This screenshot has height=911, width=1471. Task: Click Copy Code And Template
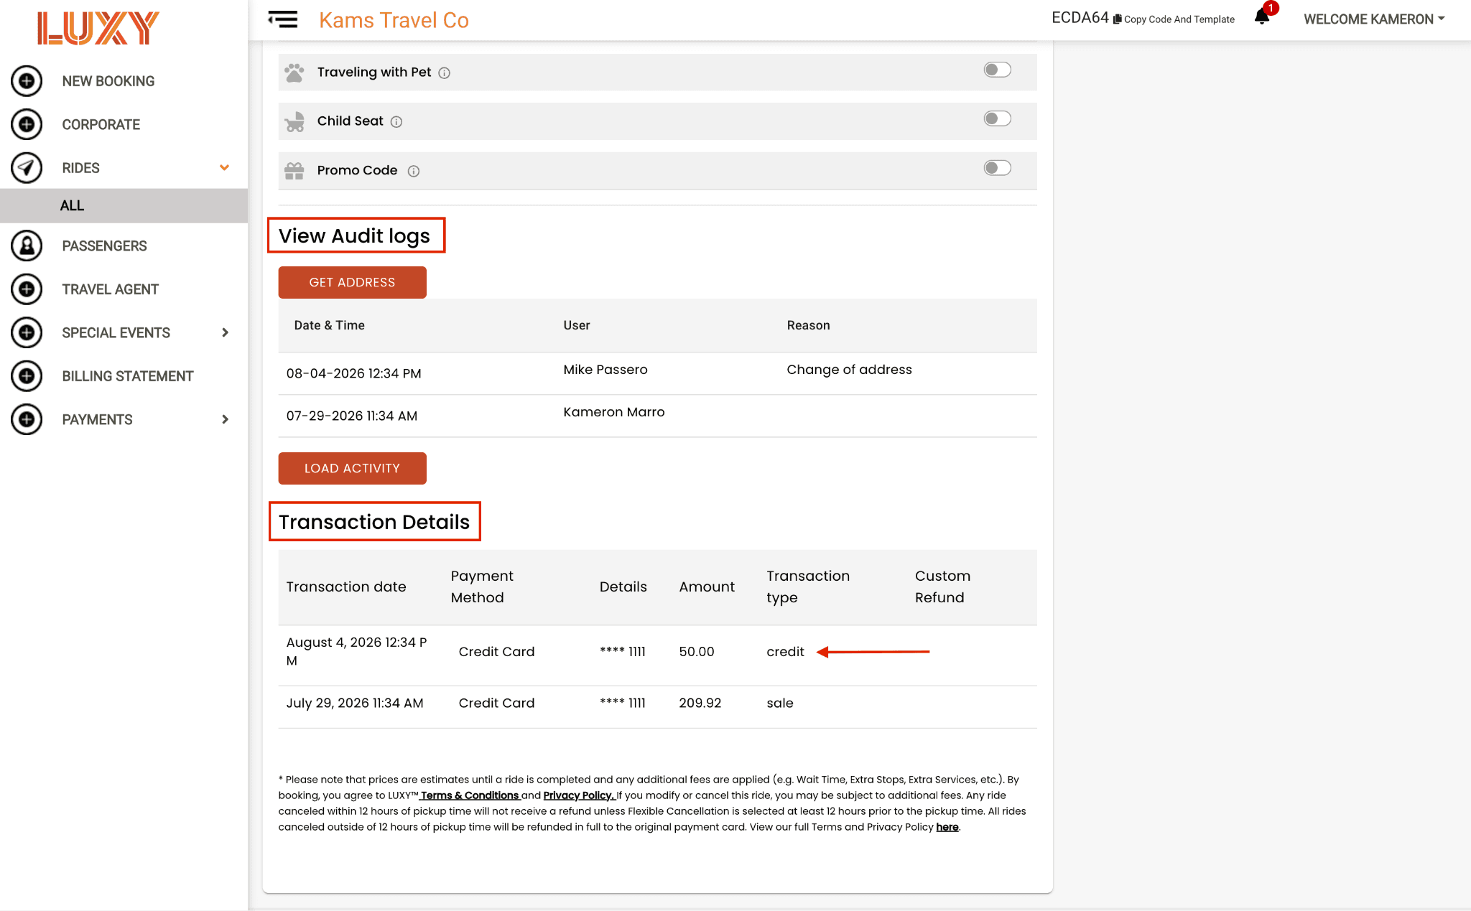pos(1179,19)
